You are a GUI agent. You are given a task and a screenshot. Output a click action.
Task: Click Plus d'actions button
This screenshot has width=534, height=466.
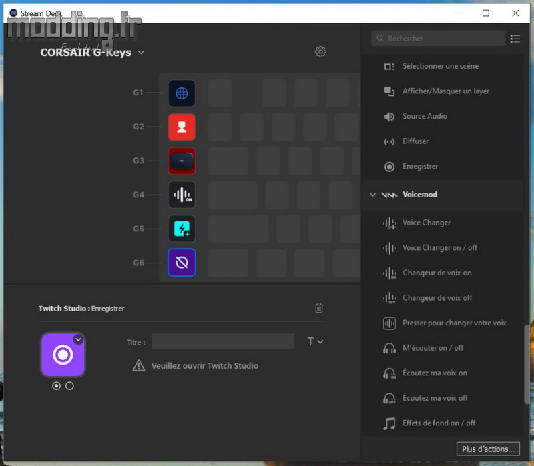[488, 449]
